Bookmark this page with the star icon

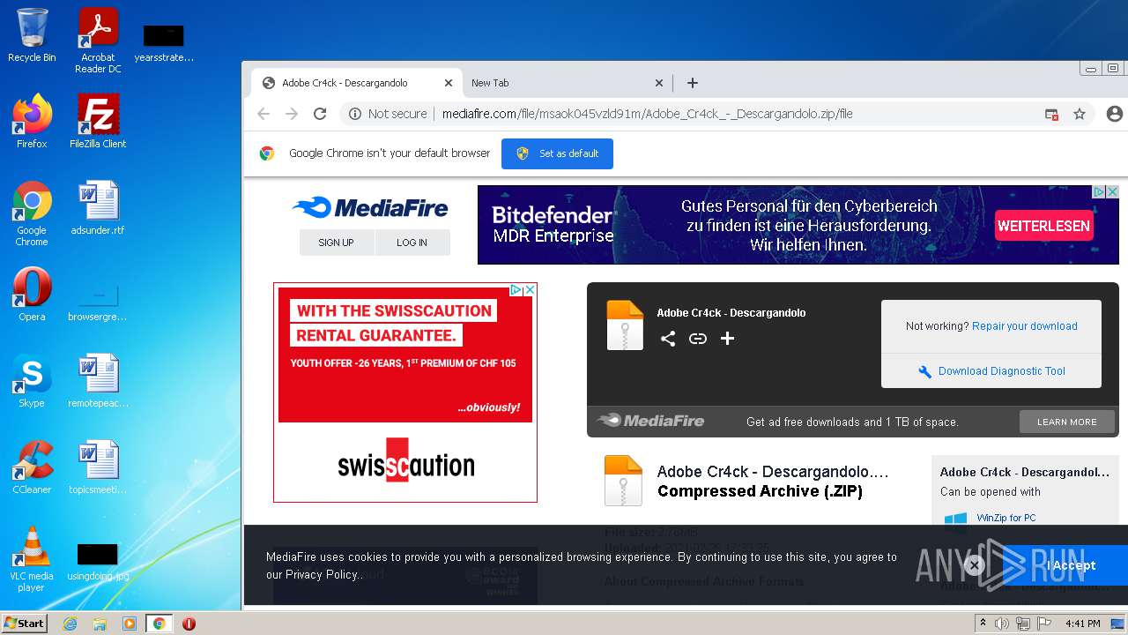[x=1079, y=114]
